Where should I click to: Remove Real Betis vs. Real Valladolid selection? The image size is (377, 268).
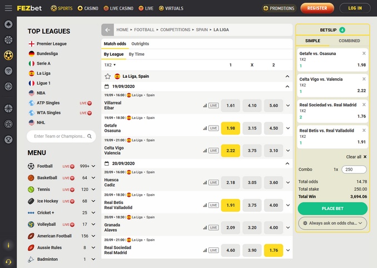click(x=364, y=130)
